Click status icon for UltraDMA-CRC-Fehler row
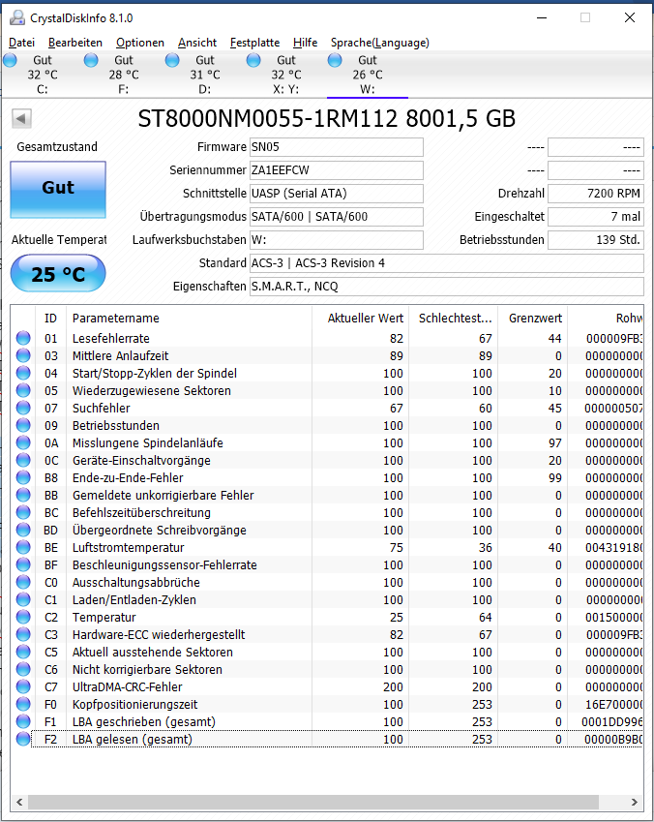 [23, 686]
